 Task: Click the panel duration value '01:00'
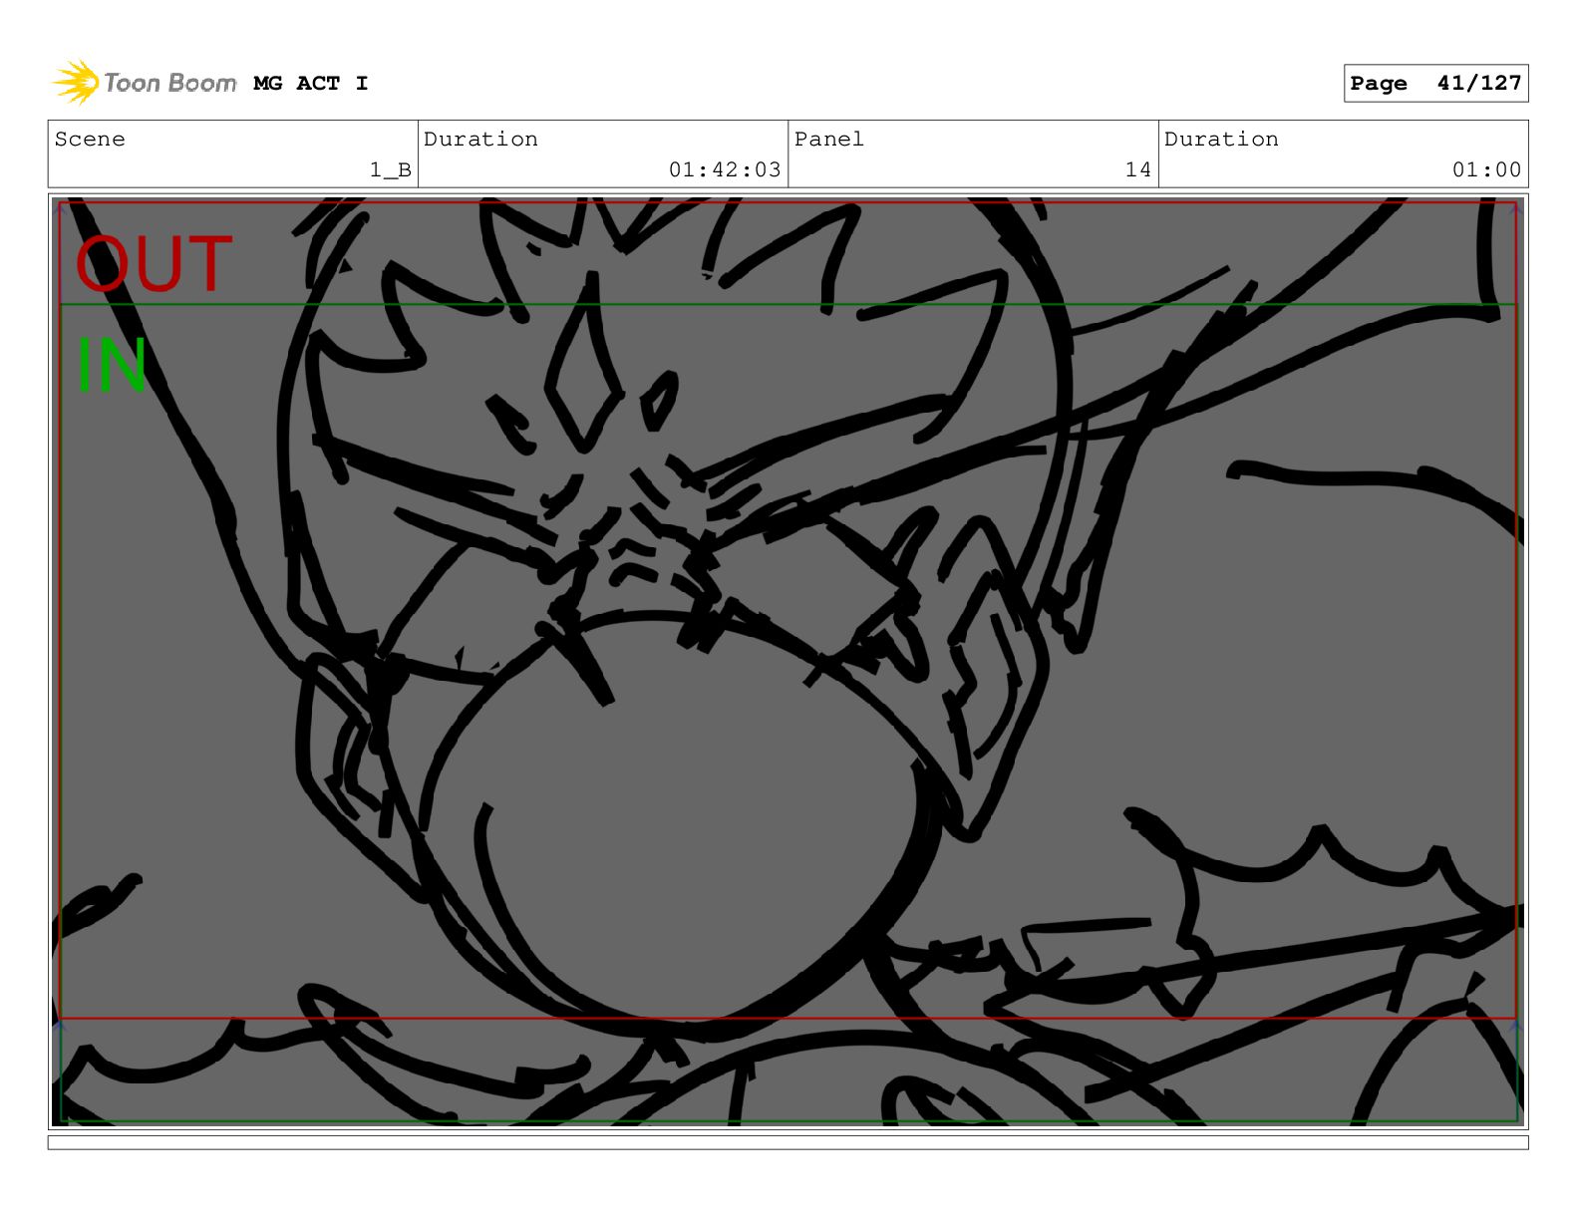tap(1486, 170)
